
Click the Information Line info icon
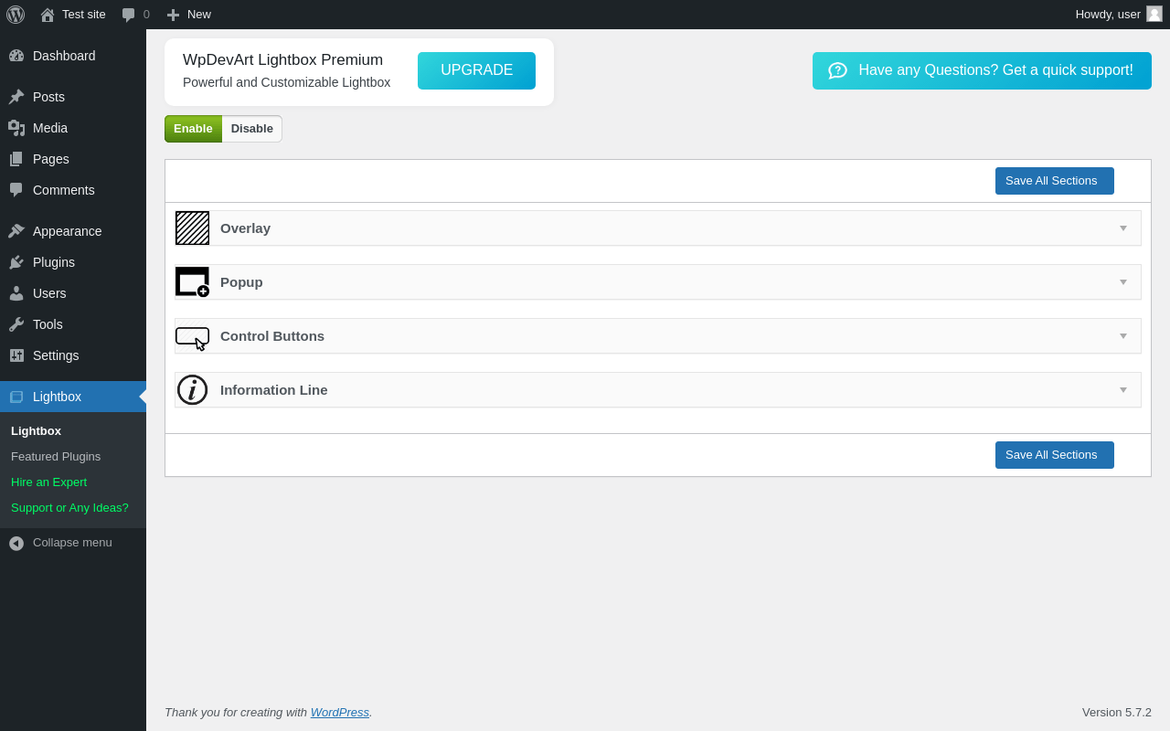click(x=192, y=390)
